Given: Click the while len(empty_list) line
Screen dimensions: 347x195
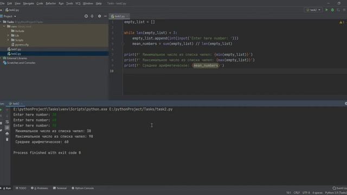Looking at the screenshot, I should [x=151, y=32].
